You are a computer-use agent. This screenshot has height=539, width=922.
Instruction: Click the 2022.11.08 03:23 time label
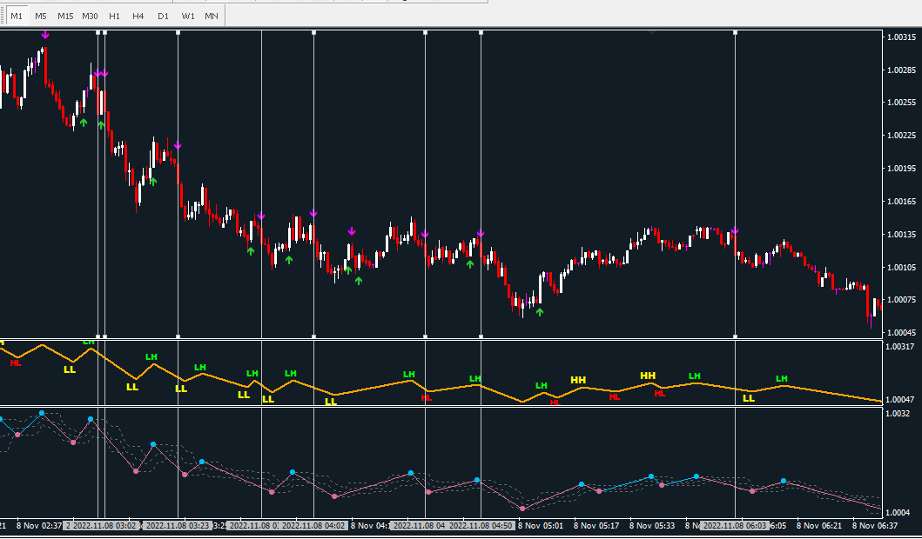pos(178,526)
